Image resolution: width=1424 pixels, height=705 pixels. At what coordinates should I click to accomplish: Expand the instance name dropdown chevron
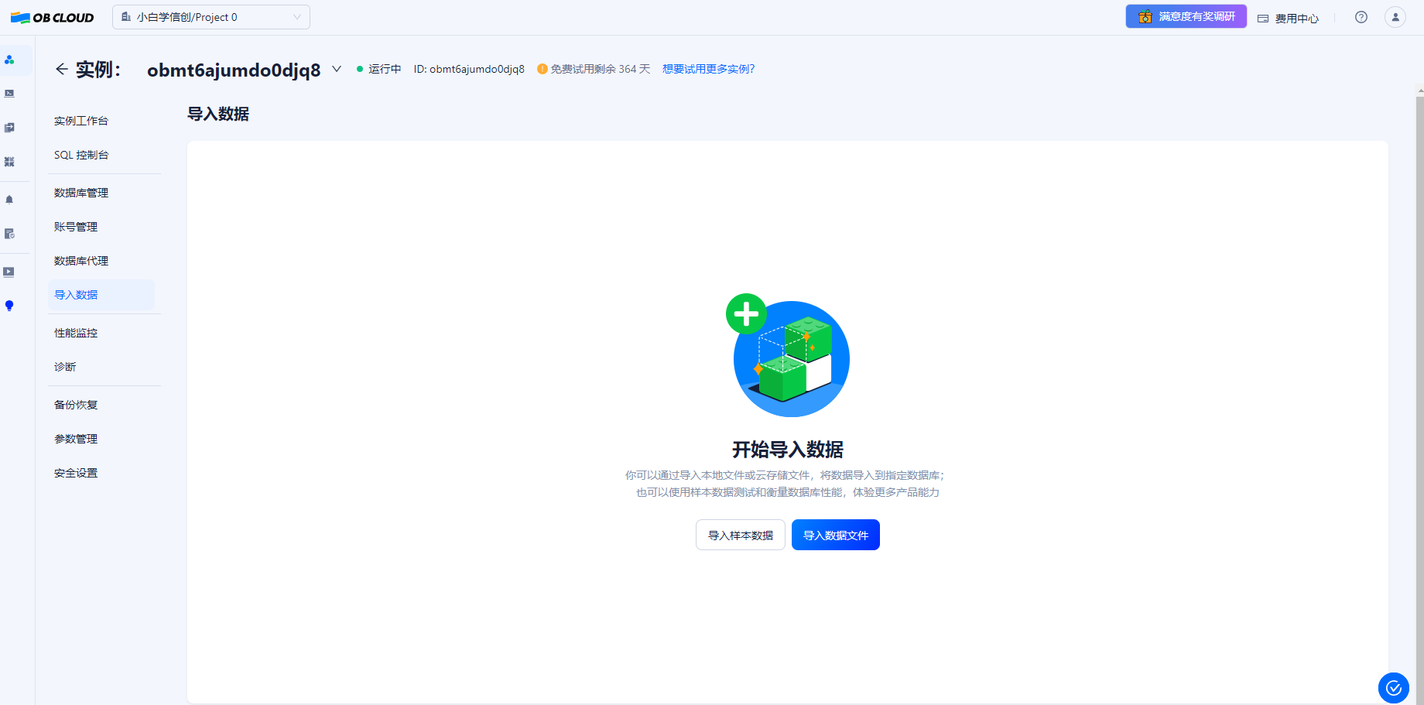[337, 69]
